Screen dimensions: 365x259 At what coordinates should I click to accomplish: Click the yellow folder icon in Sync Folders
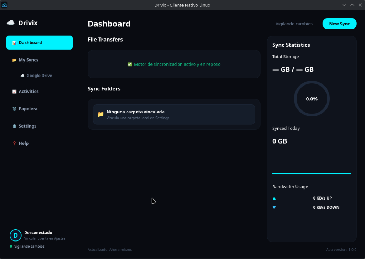coord(101,114)
